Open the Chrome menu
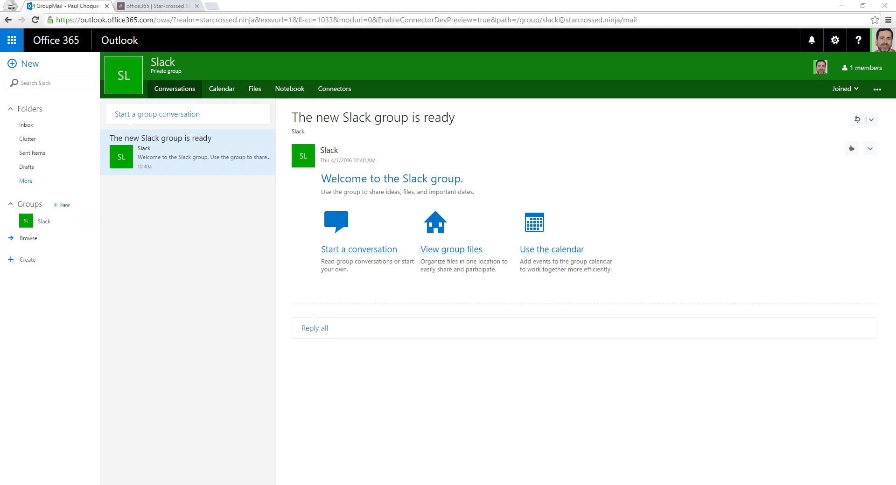The height and width of the screenshot is (485, 896). tap(888, 20)
